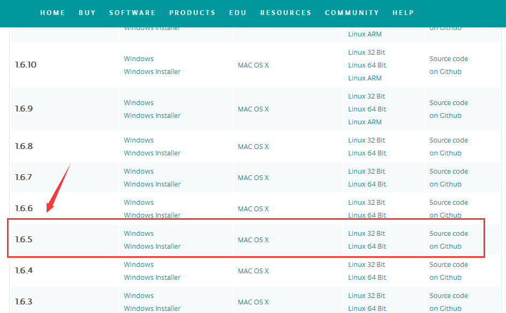Get Linux 64 Bit for version 1.6.5
Screen dimensions: 506x313
[x=367, y=246]
